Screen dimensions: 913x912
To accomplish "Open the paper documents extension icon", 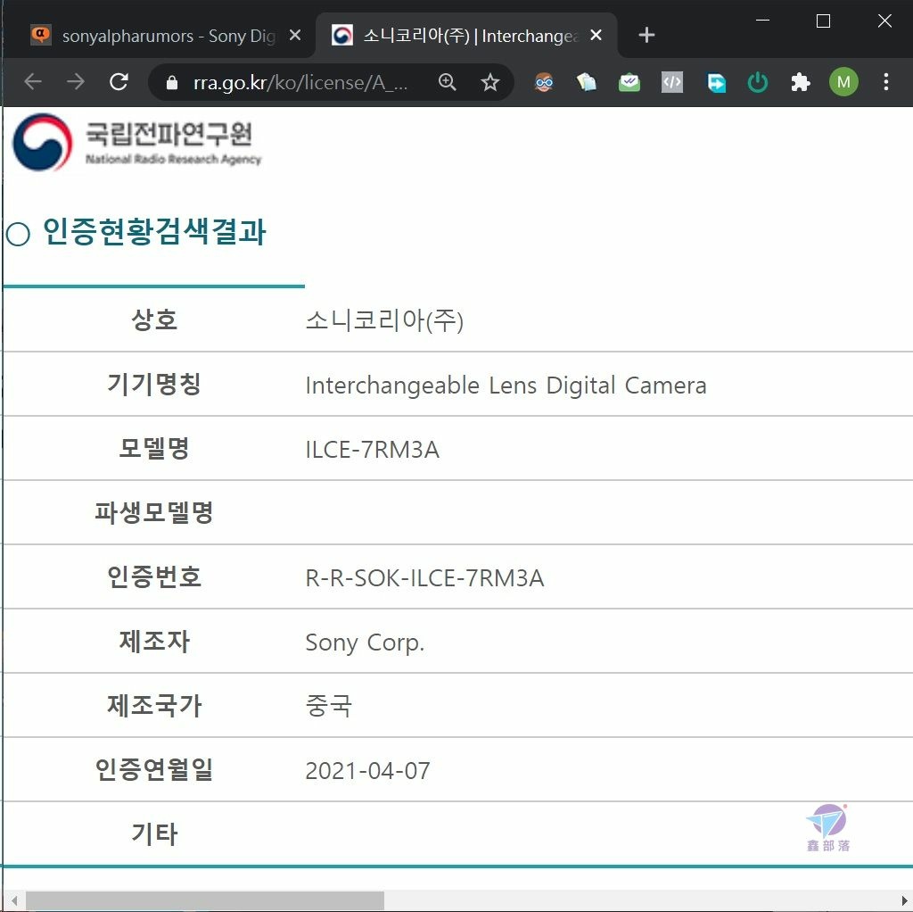I will (587, 82).
